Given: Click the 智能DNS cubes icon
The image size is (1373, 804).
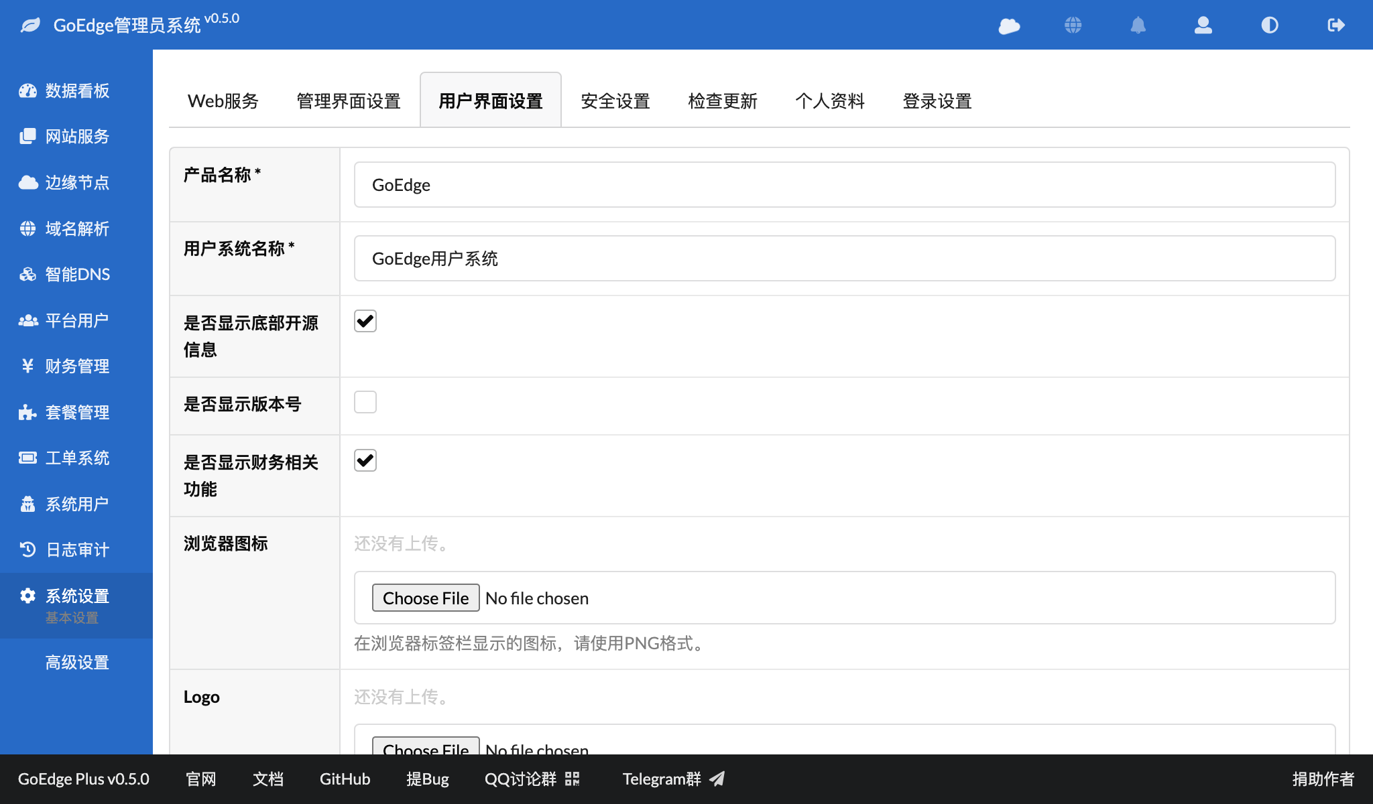Looking at the screenshot, I should click(x=27, y=274).
